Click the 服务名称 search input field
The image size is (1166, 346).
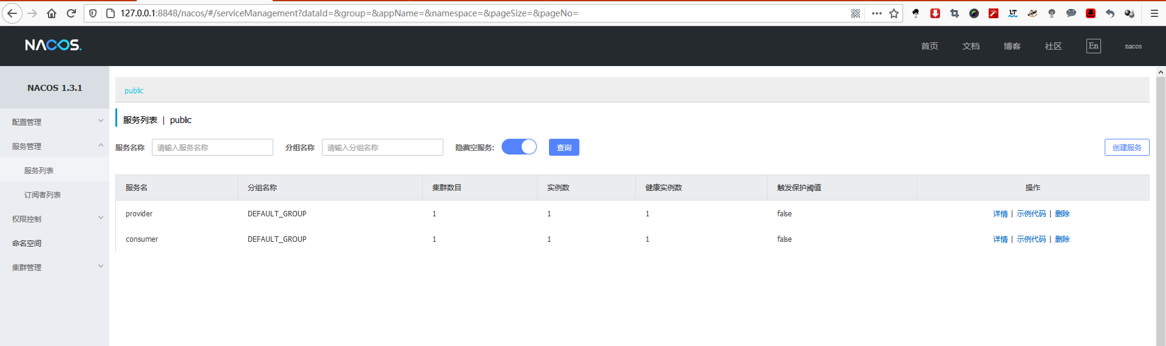pyautogui.click(x=212, y=147)
